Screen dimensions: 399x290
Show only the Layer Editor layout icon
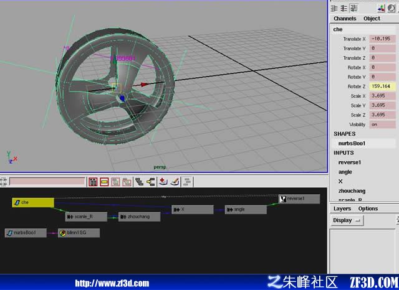[x=344, y=8]
